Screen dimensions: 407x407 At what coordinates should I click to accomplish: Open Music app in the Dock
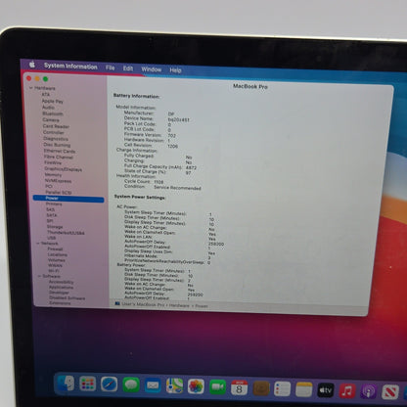click(x=347, y=390)
